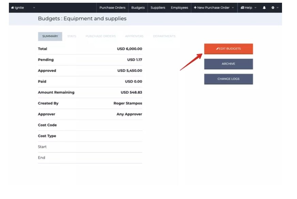Expand the New Purchase Order dropdown arrow

pos(233,7)
